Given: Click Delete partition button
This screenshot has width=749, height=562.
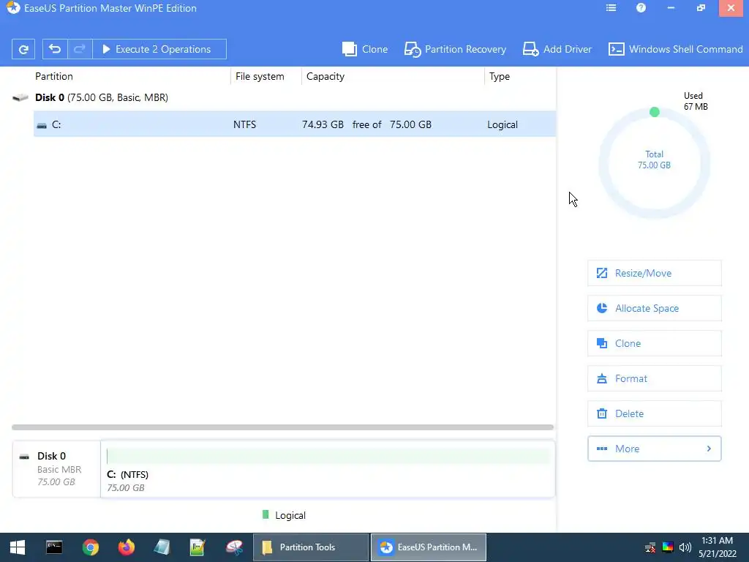Looking at the screenshot, I should [x=655, y=414].
